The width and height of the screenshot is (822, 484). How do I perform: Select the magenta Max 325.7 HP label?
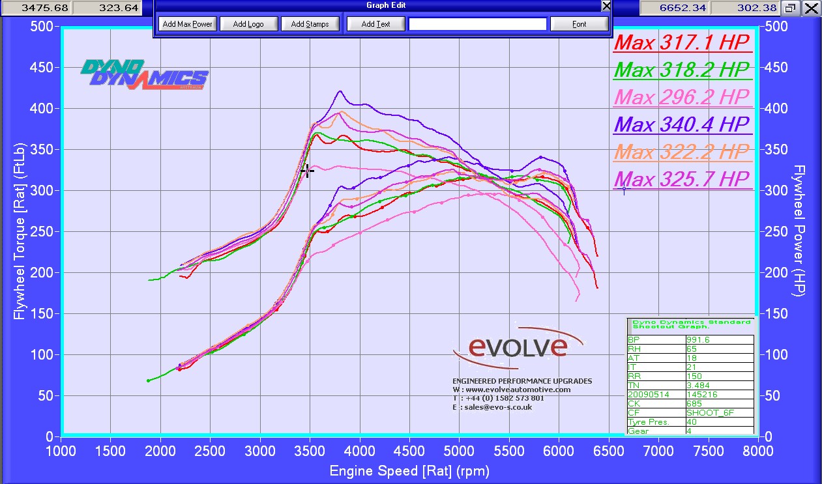(x=682, y=178)
